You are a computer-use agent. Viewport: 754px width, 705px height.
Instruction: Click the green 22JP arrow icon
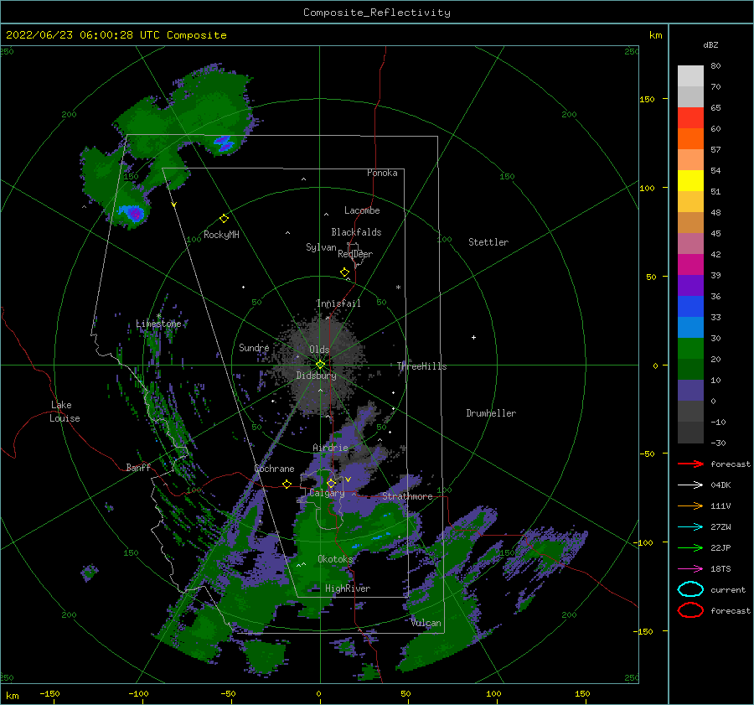[x=690, y=547]
